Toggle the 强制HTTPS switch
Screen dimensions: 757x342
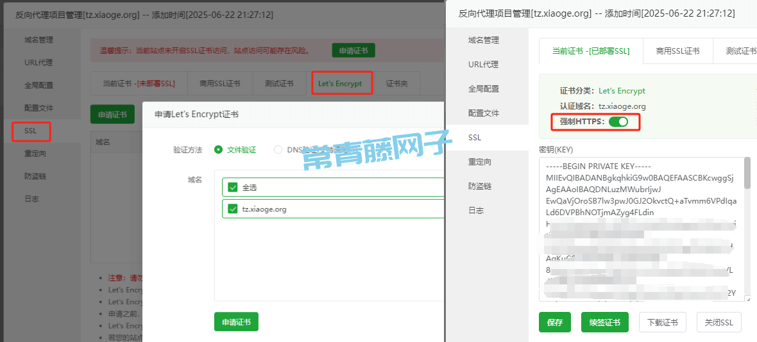pos(618,122)
